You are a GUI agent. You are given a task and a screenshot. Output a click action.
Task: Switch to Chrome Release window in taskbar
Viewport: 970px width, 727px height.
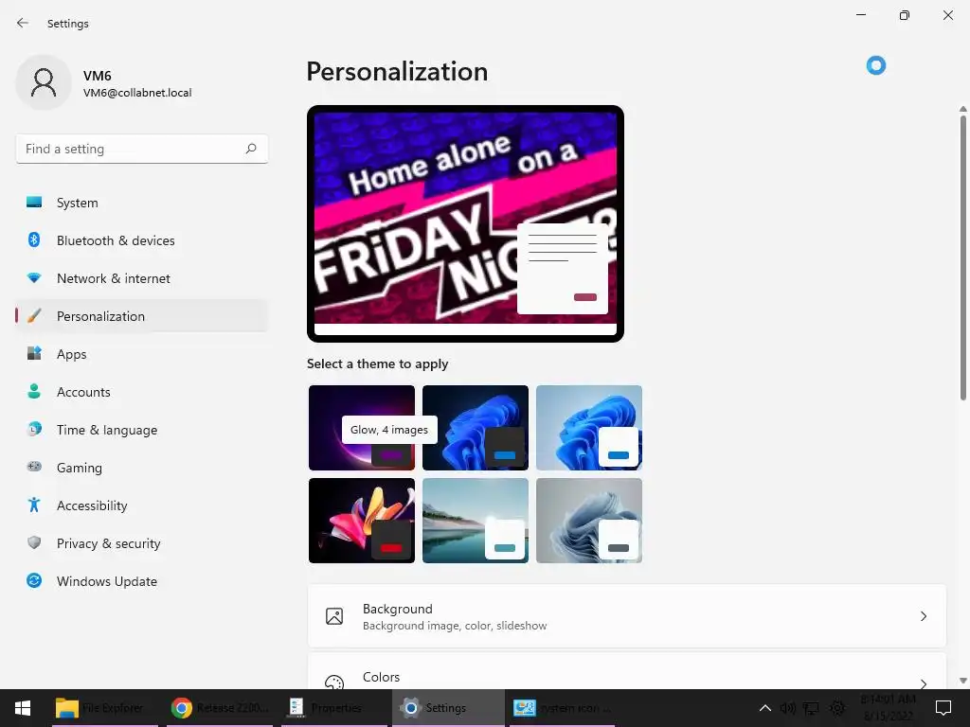point(220,708)
